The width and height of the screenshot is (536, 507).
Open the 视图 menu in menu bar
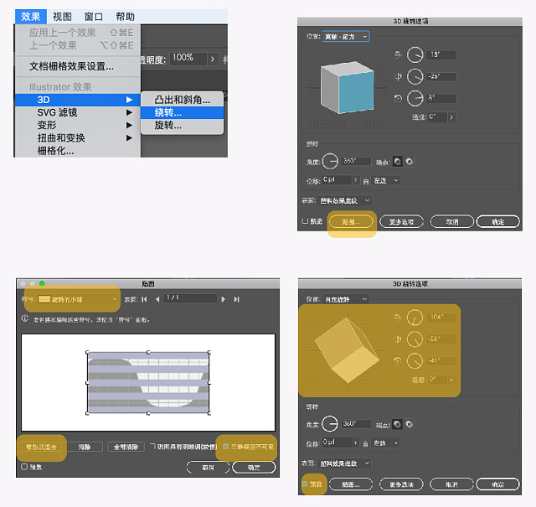click(x=62, y=16)
